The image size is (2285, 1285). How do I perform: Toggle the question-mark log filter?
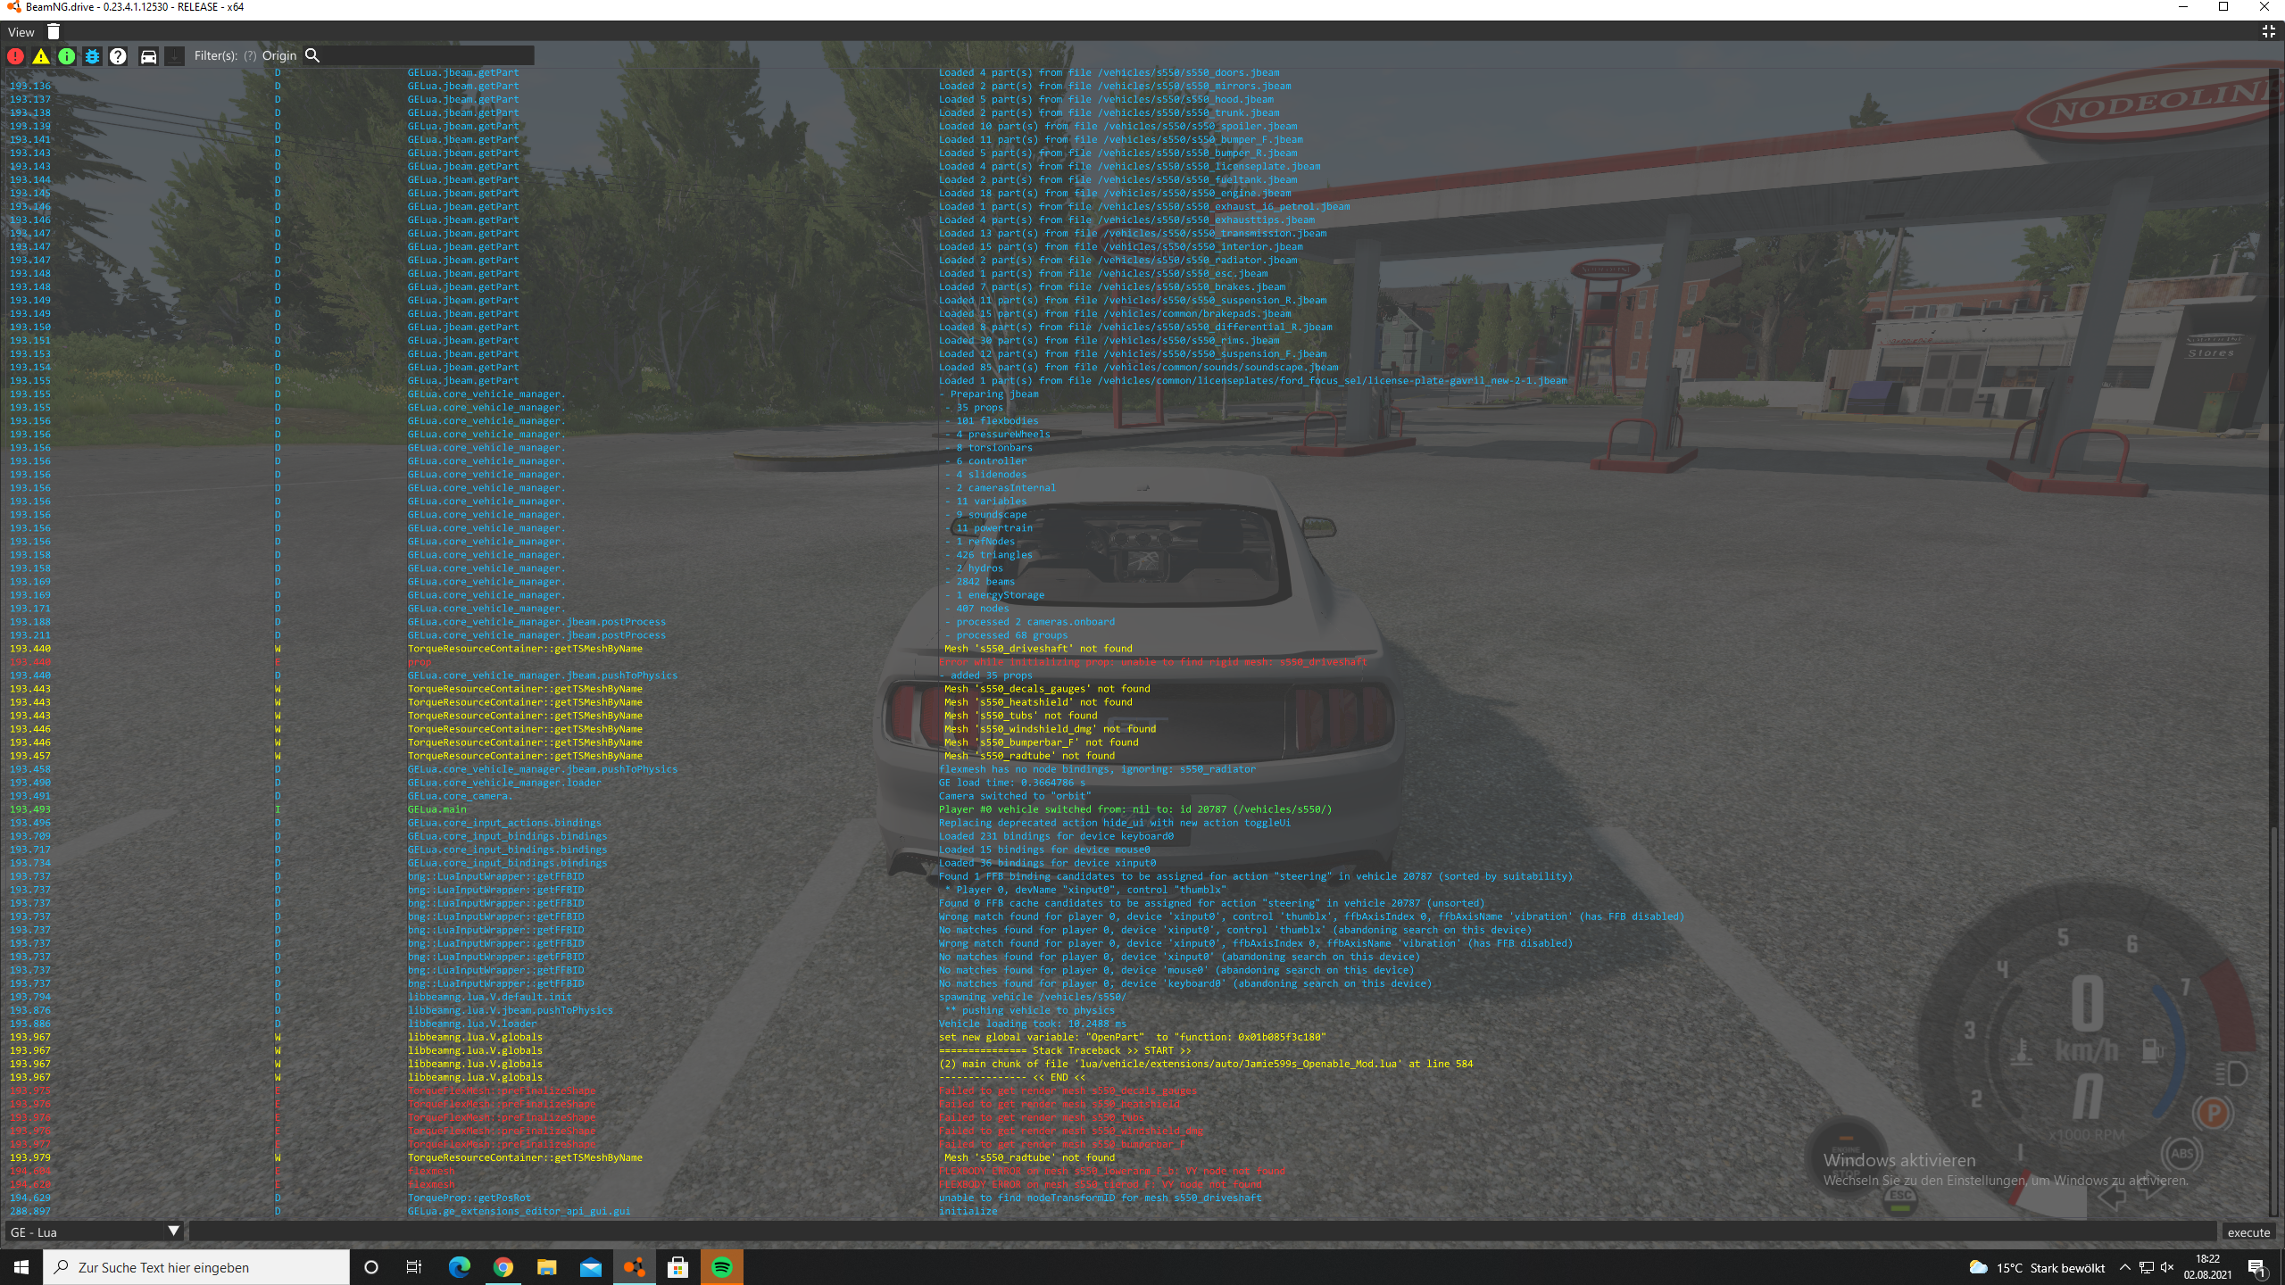[118, 56]
